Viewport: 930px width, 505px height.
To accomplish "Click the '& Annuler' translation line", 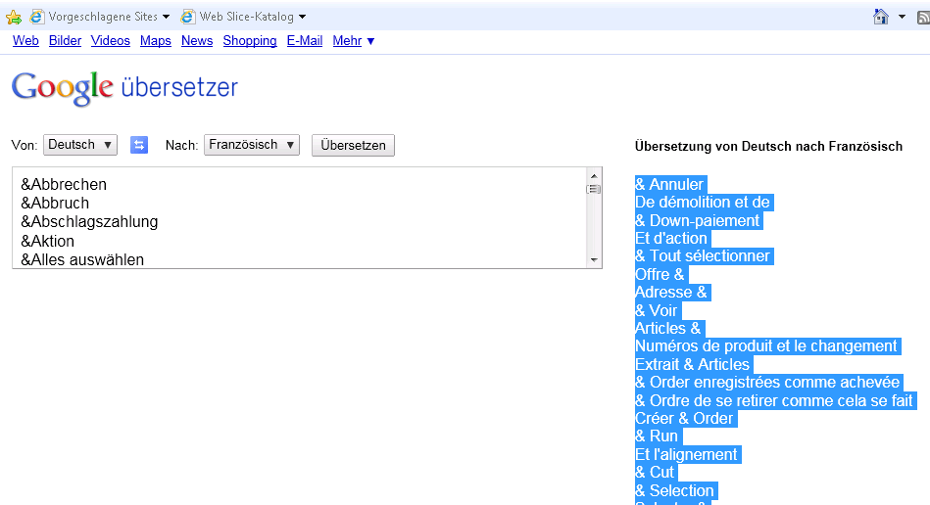I will tap(669, 184).
